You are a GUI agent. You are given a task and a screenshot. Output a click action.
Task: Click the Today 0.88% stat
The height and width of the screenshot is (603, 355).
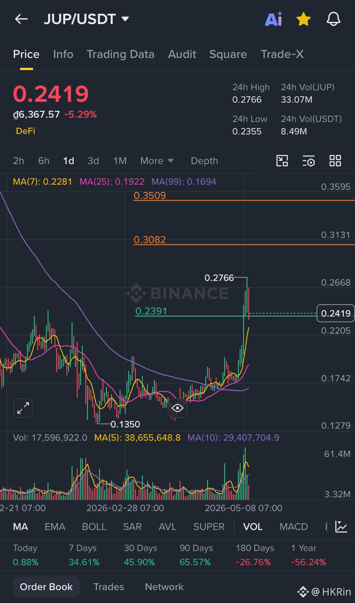pyautogui.click(x=26, y=555)
